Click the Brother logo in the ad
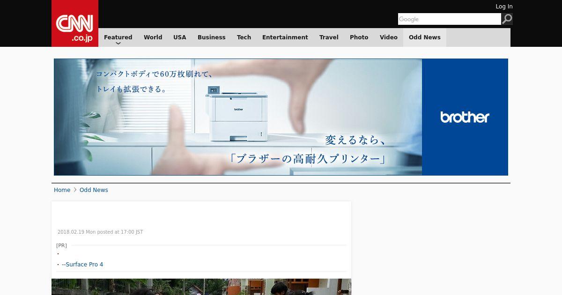562x295 pixels. pyautogui.click(x=465, y=117)
